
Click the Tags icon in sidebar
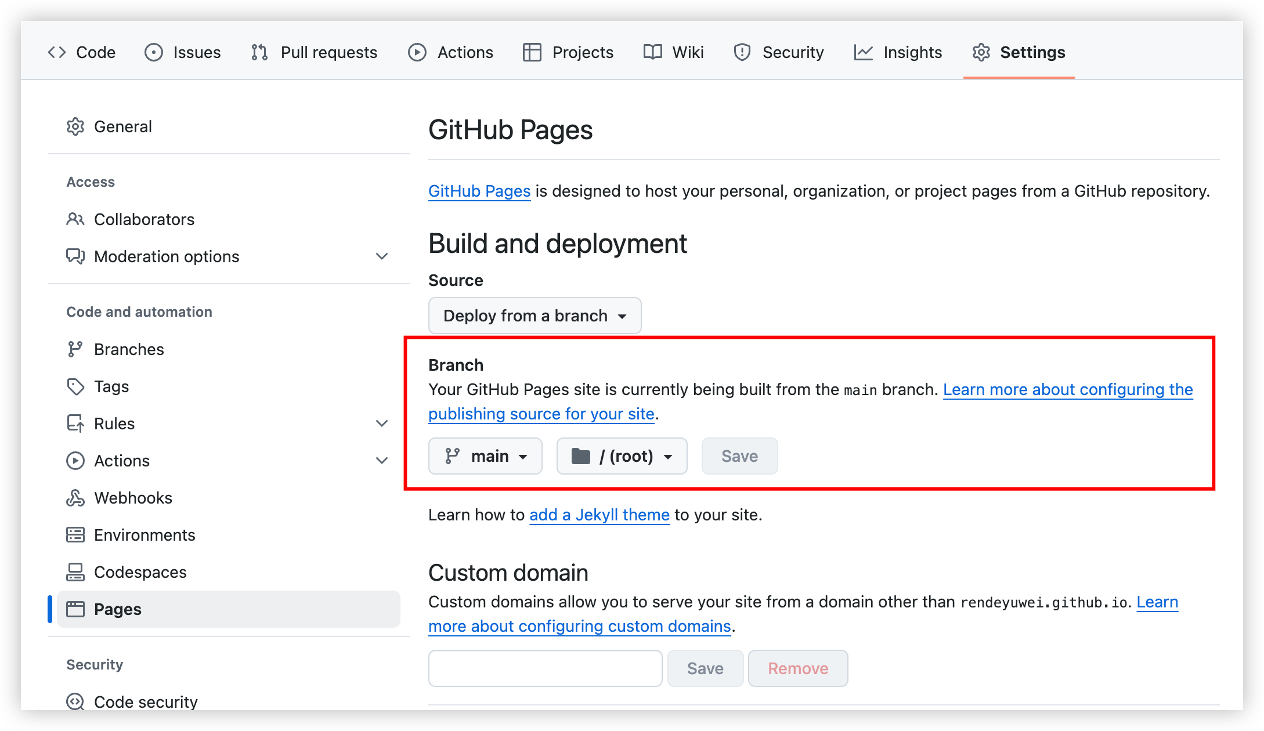75,386
